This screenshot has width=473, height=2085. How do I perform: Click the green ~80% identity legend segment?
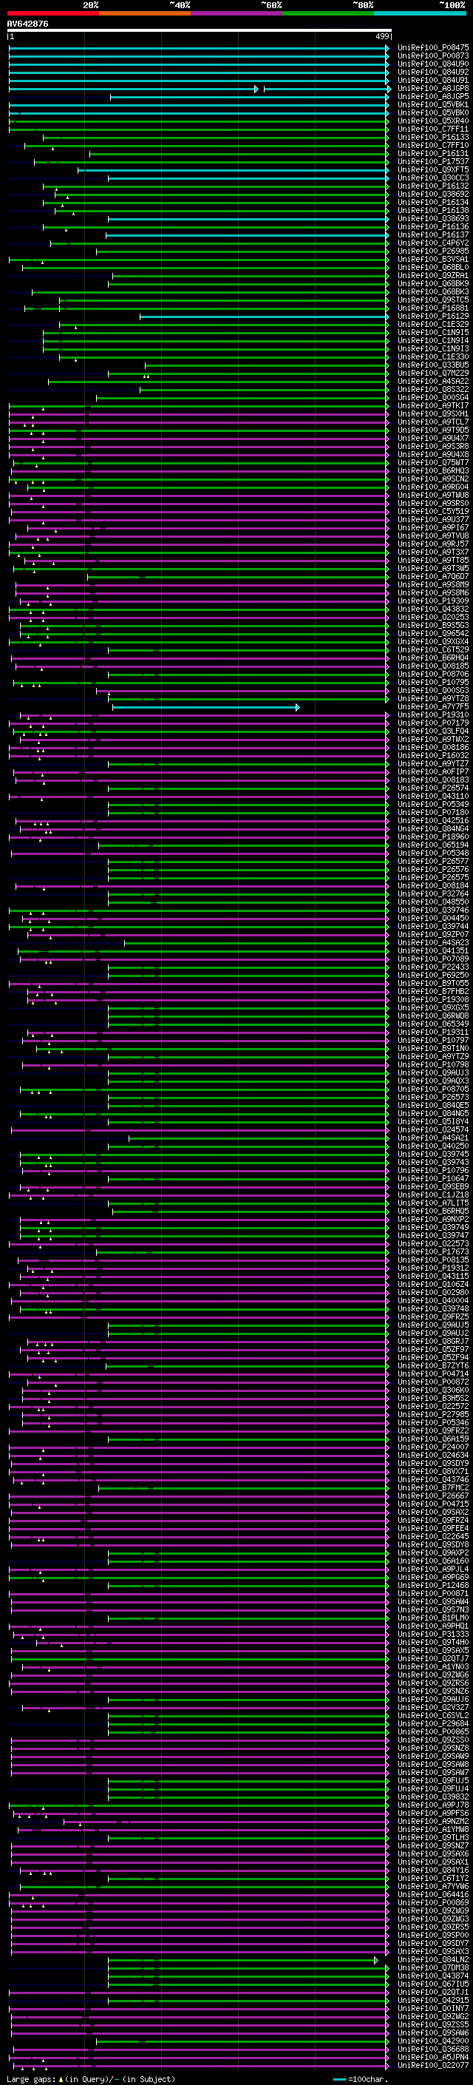pyautogui.click(x=328, y=13)
